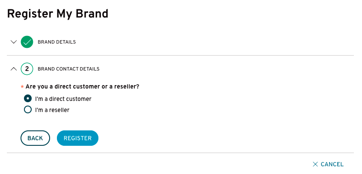This screenshot has height=174, width=362.
Task: Click the direct customer or reseller question
Action: [x=83, y=87]
